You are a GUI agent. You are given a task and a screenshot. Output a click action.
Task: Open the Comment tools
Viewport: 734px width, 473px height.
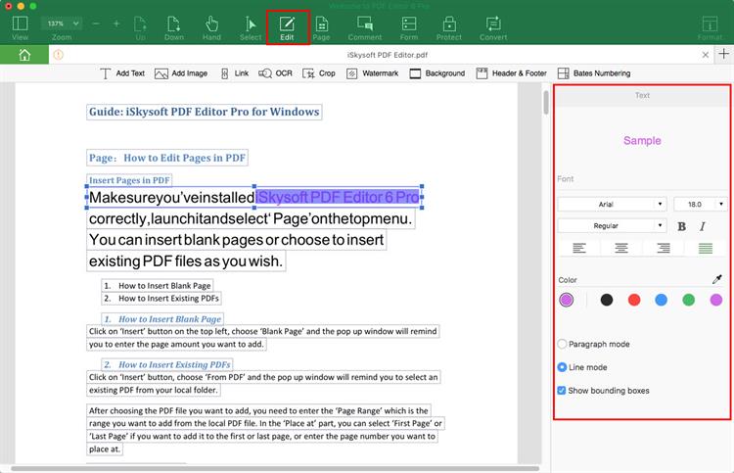[365, 28]
